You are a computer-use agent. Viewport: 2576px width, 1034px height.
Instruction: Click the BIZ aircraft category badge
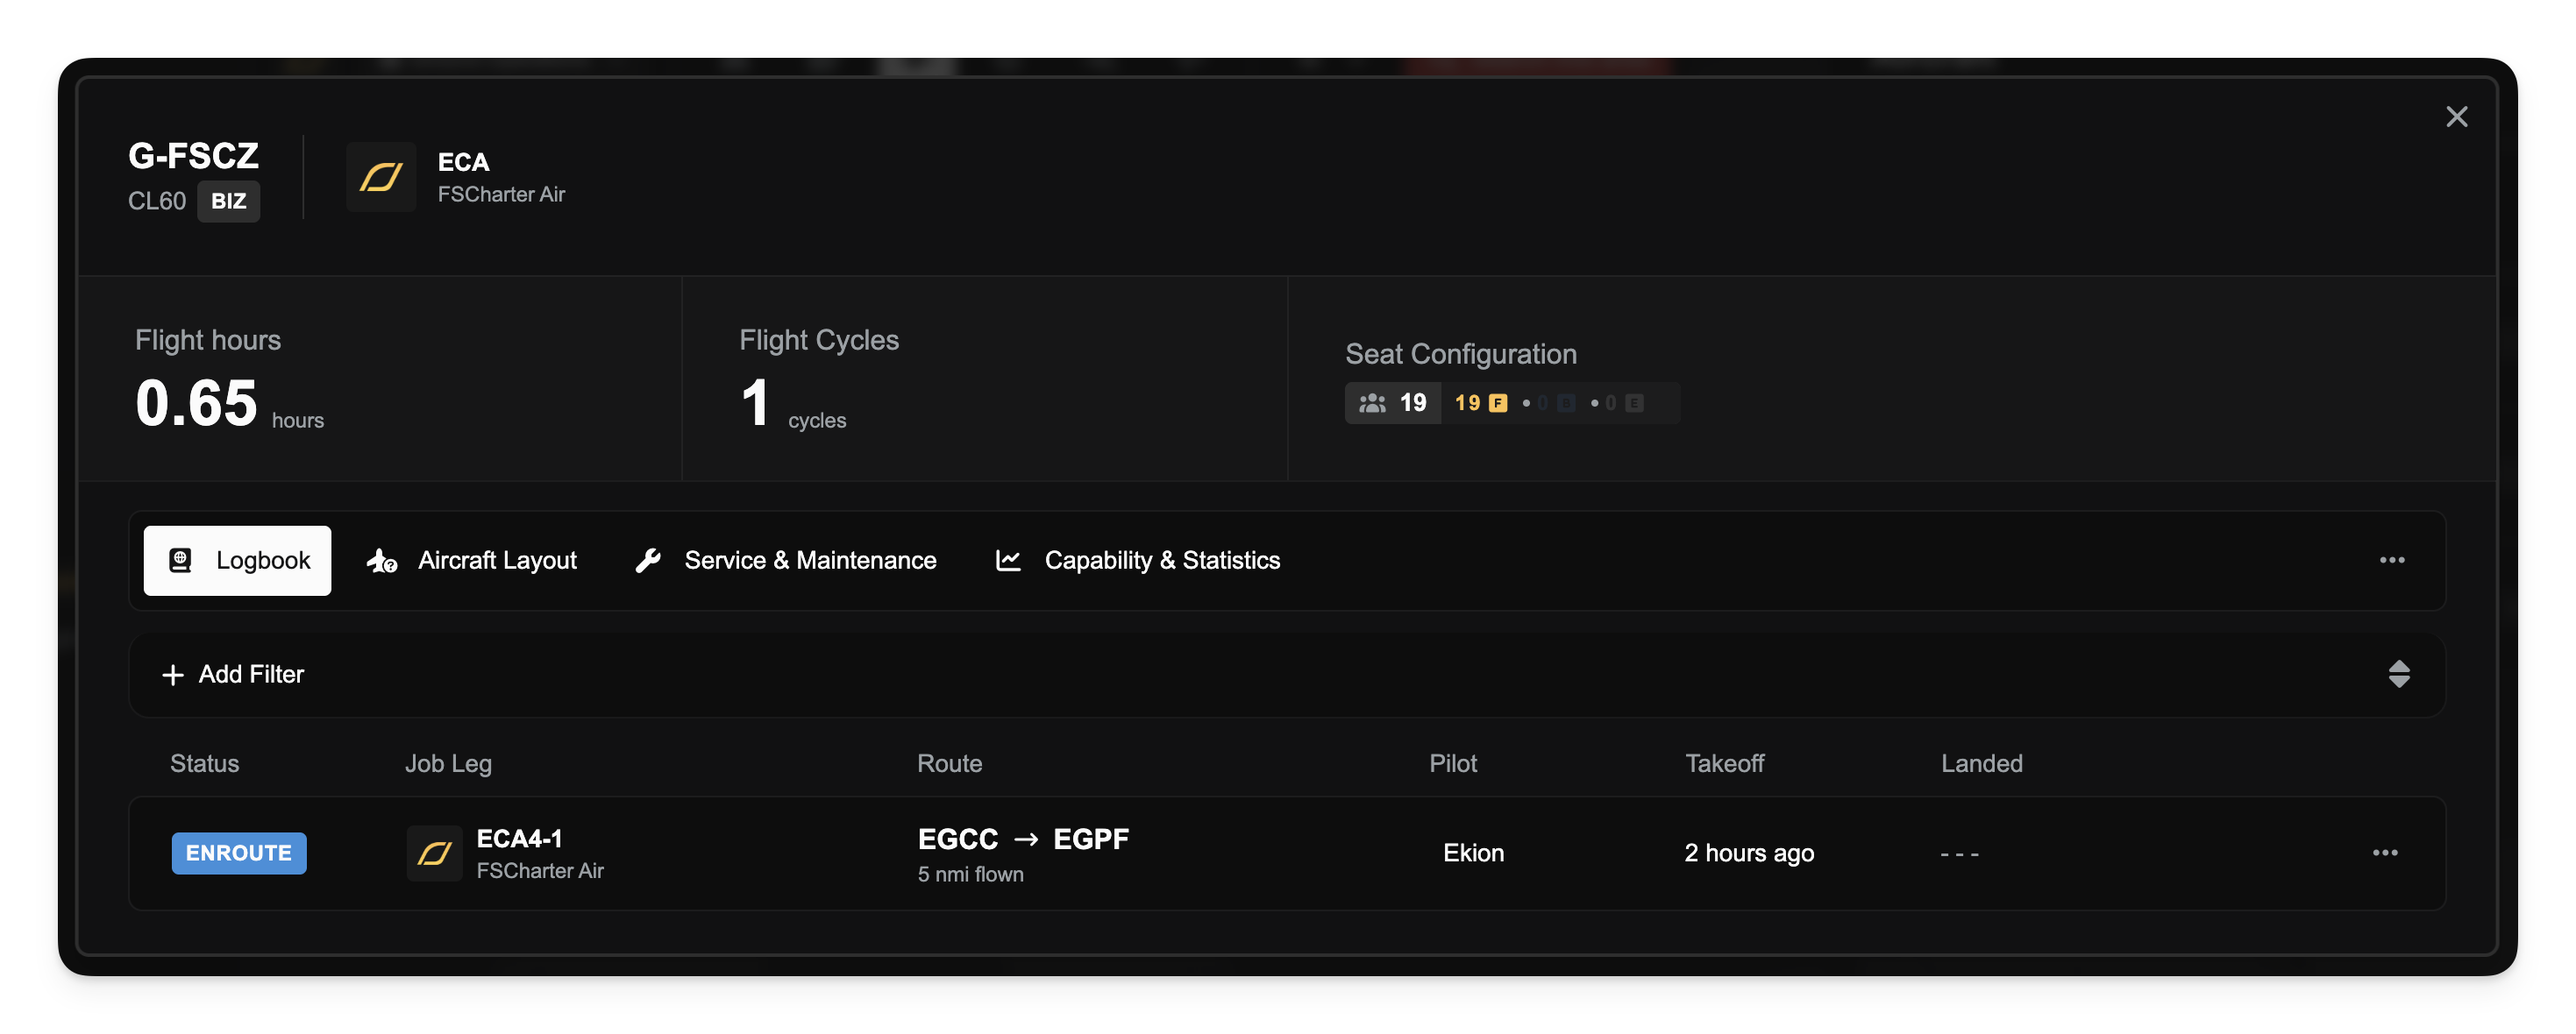[228, 201]
